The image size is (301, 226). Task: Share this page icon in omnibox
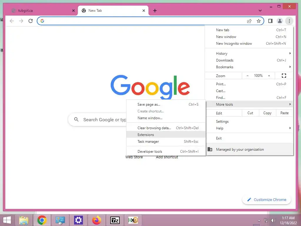pos(249,21)
